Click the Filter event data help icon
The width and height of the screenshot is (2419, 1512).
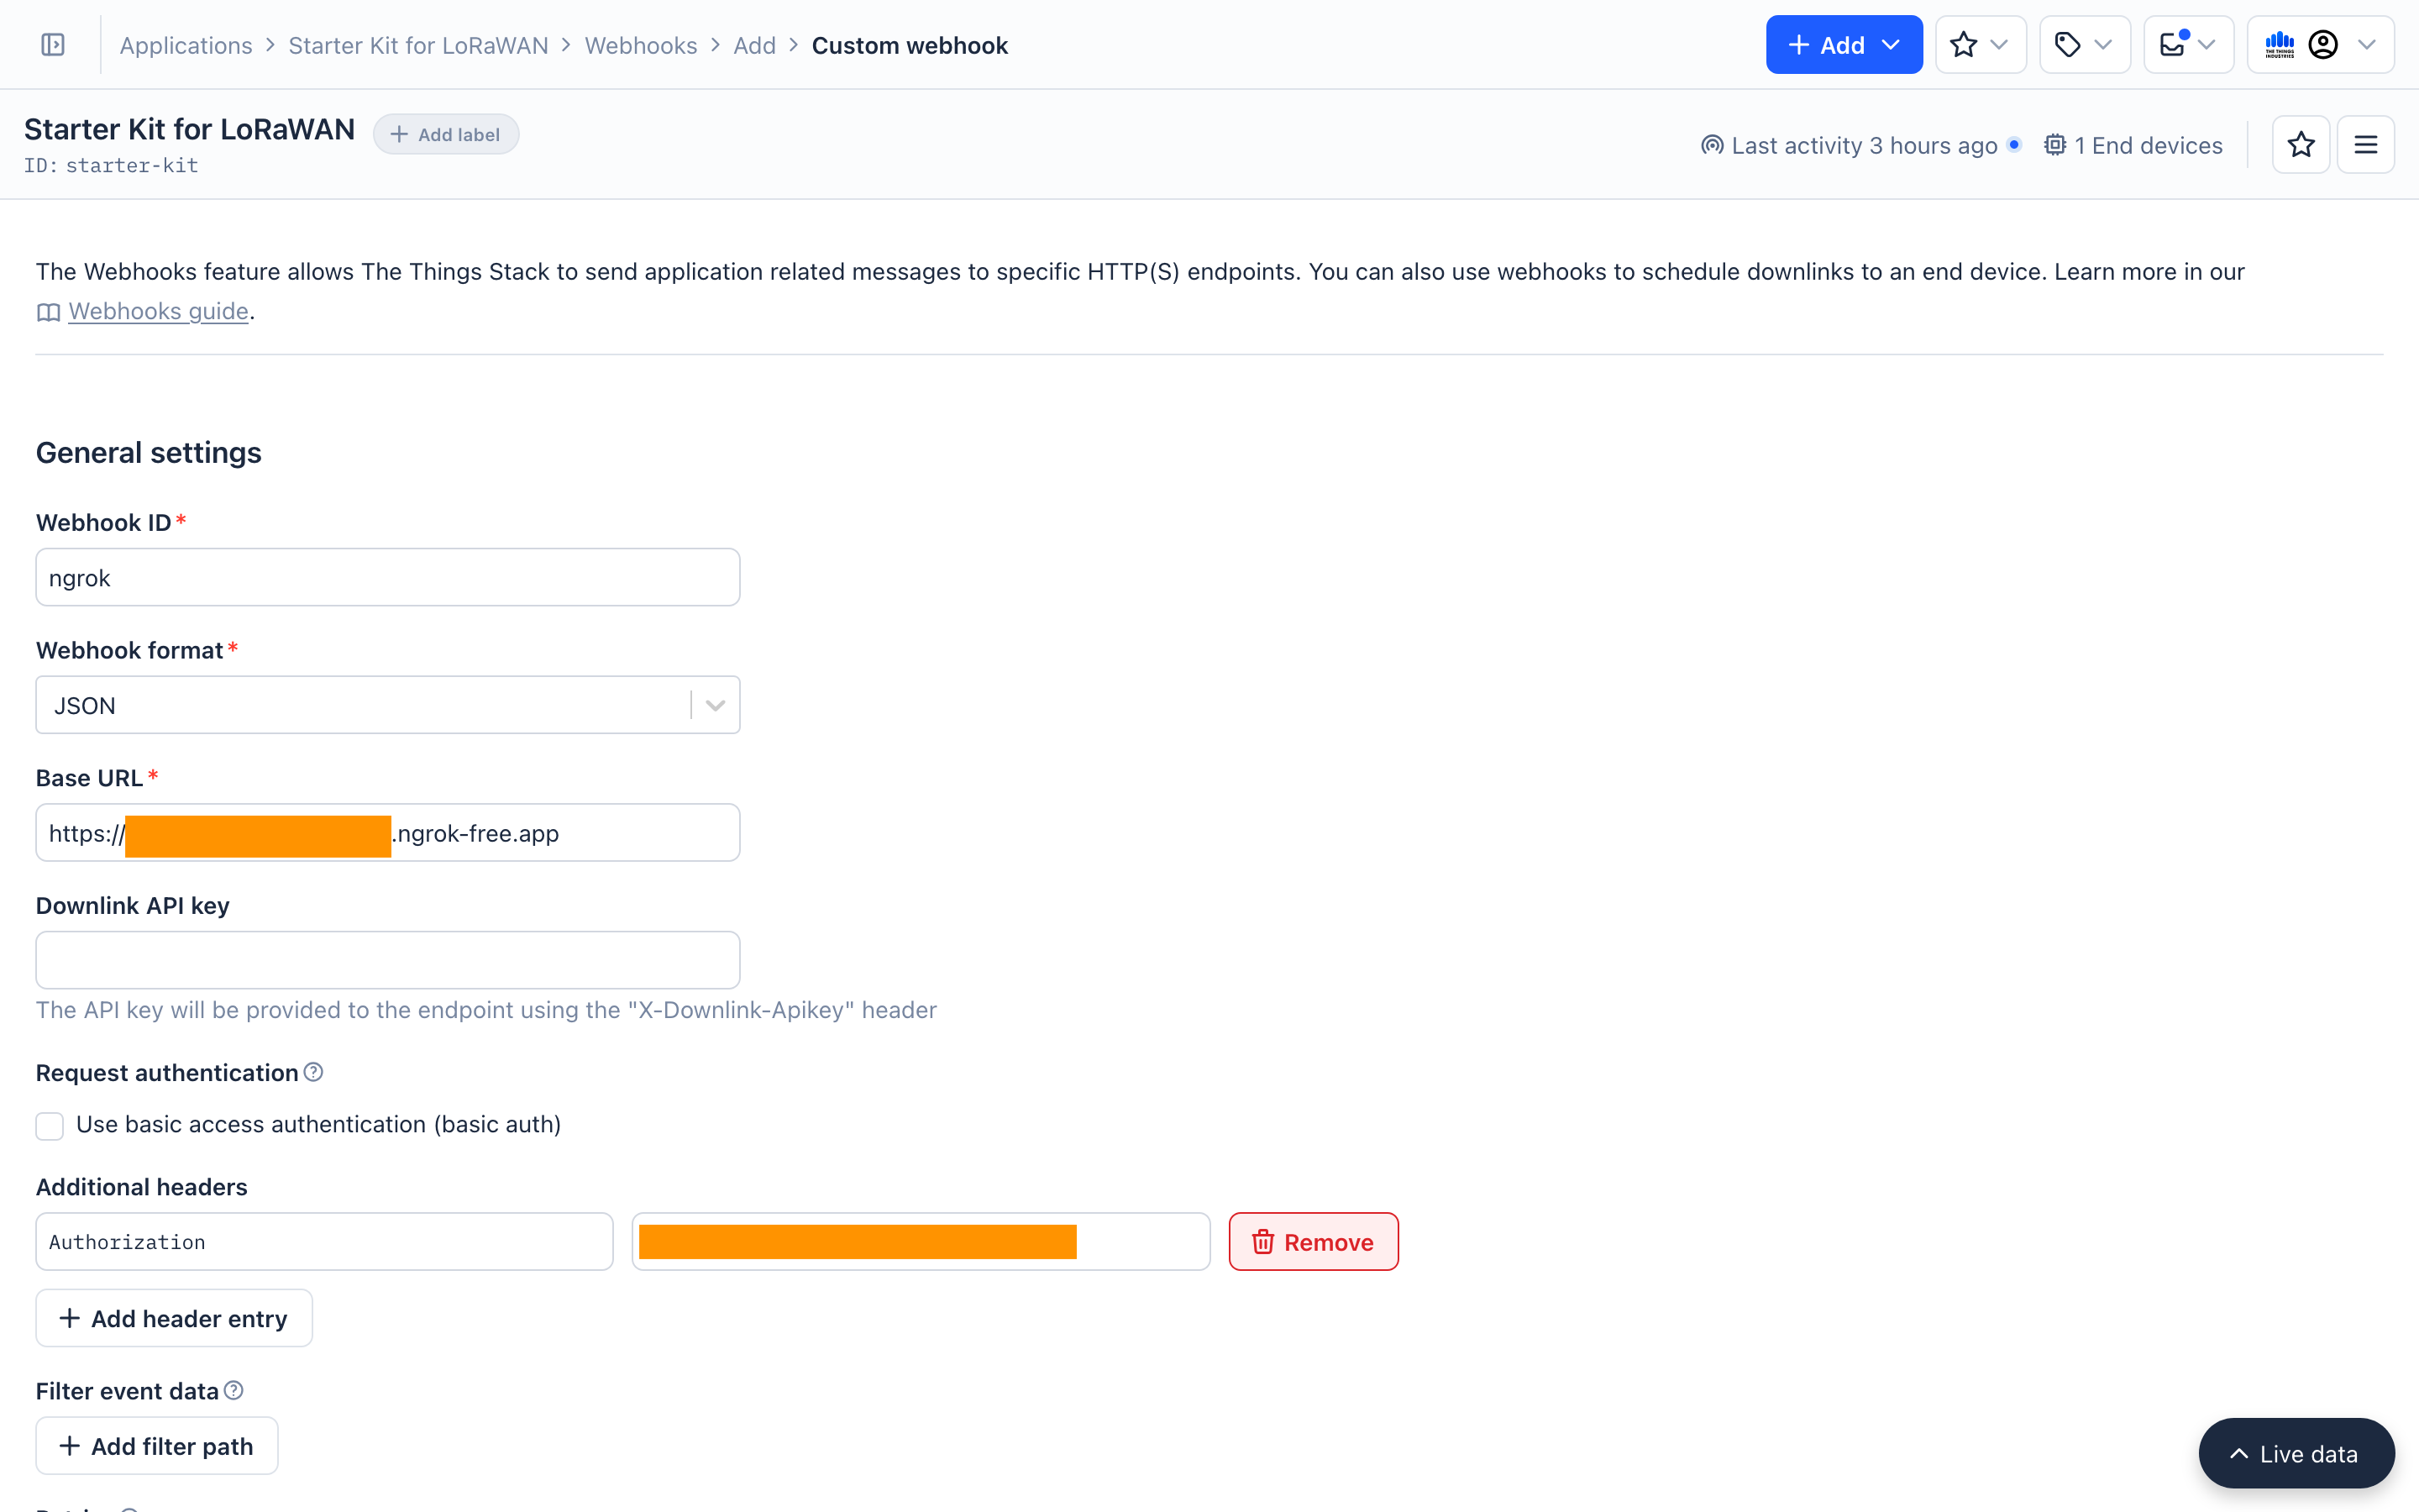(x=233, y=1389)
